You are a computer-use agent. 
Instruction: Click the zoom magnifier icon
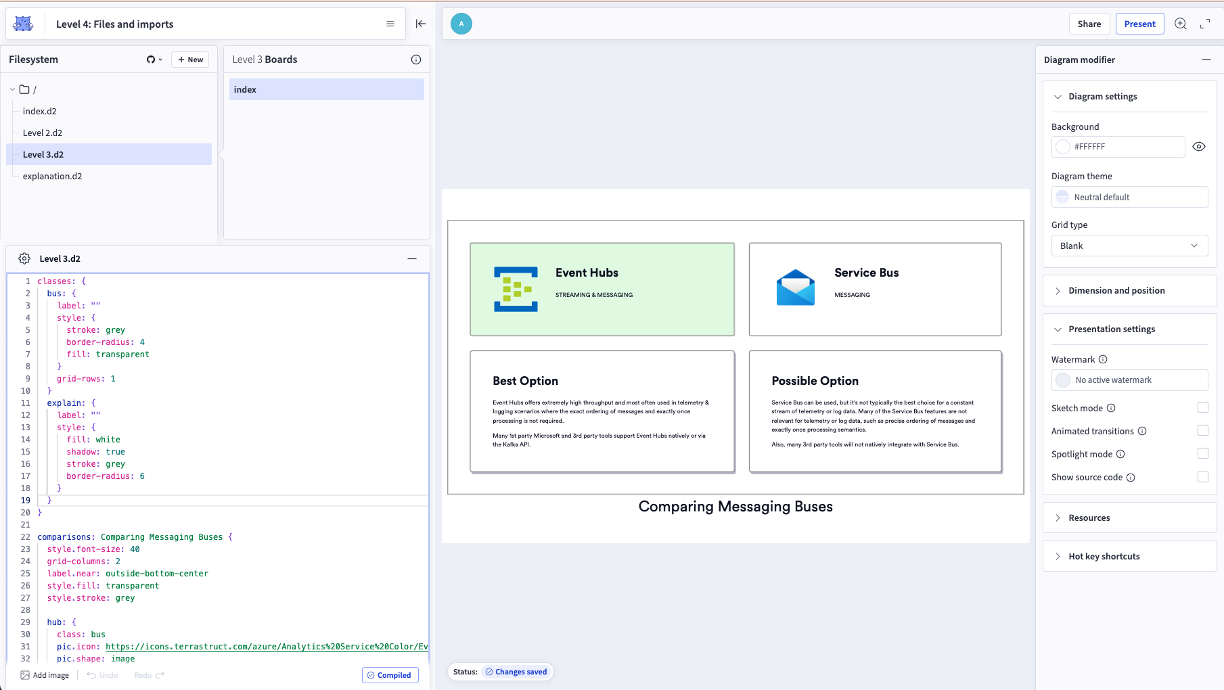(x=1181, y=24)
